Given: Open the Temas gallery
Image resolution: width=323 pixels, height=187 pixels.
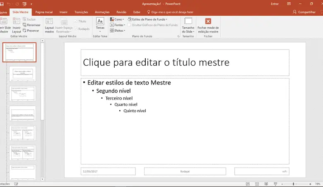Looking at the screenshot, I should (100, 25).
